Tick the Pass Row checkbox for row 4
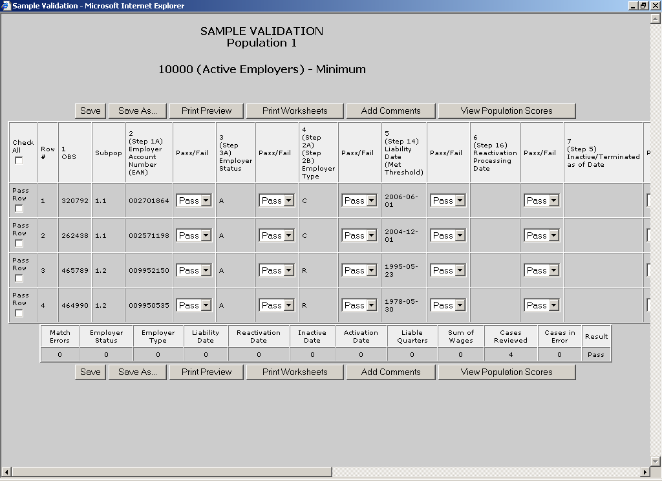662x481 pixels. (x=19, y=314)
